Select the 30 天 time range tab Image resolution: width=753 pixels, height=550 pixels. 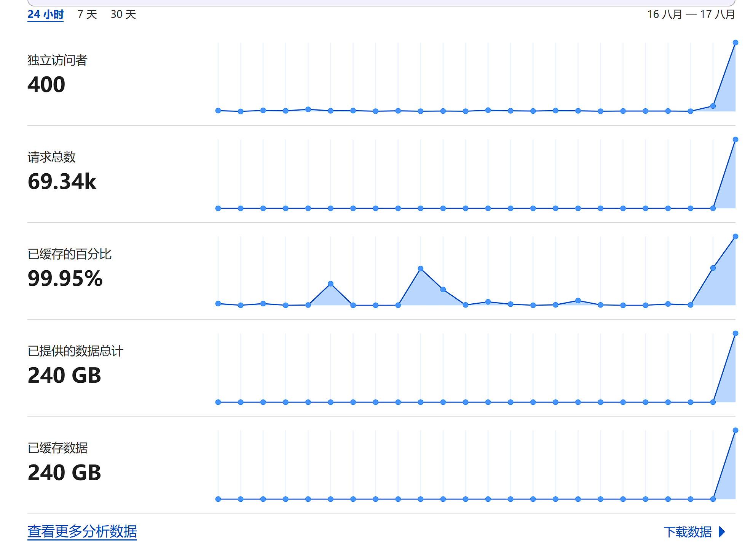click(123, 14)
